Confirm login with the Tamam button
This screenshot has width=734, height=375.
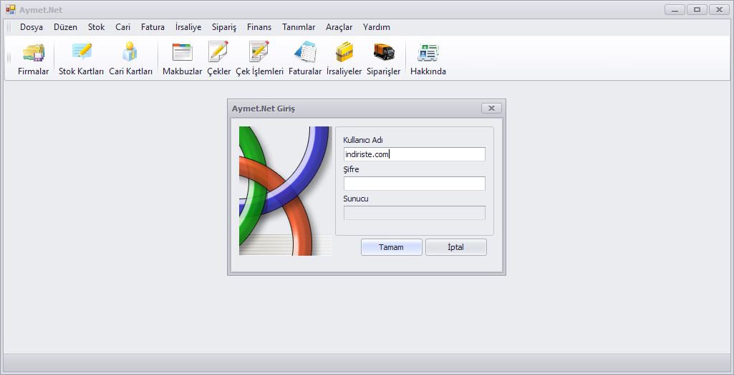(x=391, y=247)
